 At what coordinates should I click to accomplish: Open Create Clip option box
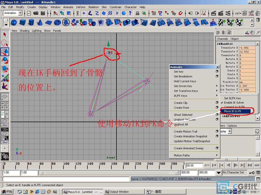[x=217, y=103]
